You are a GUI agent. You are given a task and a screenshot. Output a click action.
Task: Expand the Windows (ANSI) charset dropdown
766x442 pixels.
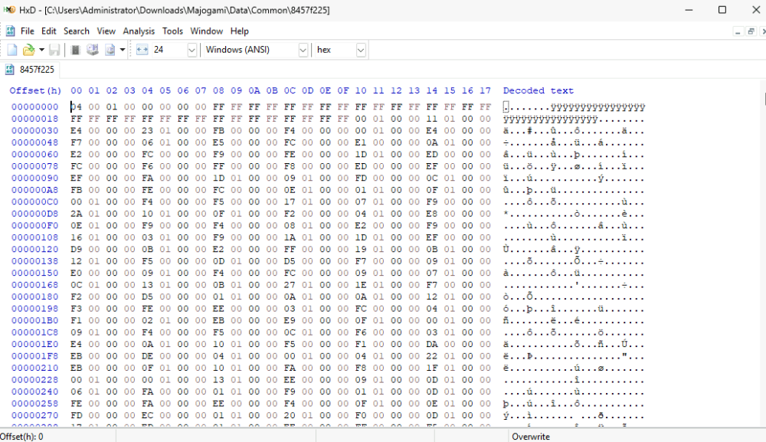tap(303, 50)
